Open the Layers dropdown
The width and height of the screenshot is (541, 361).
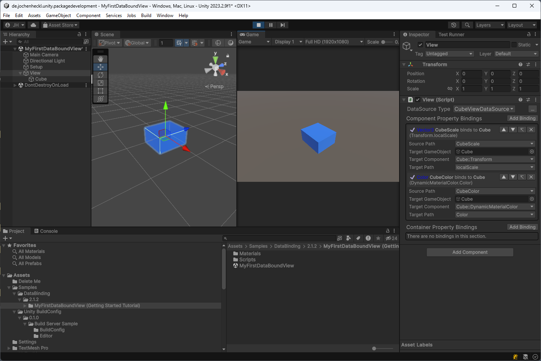490,25
